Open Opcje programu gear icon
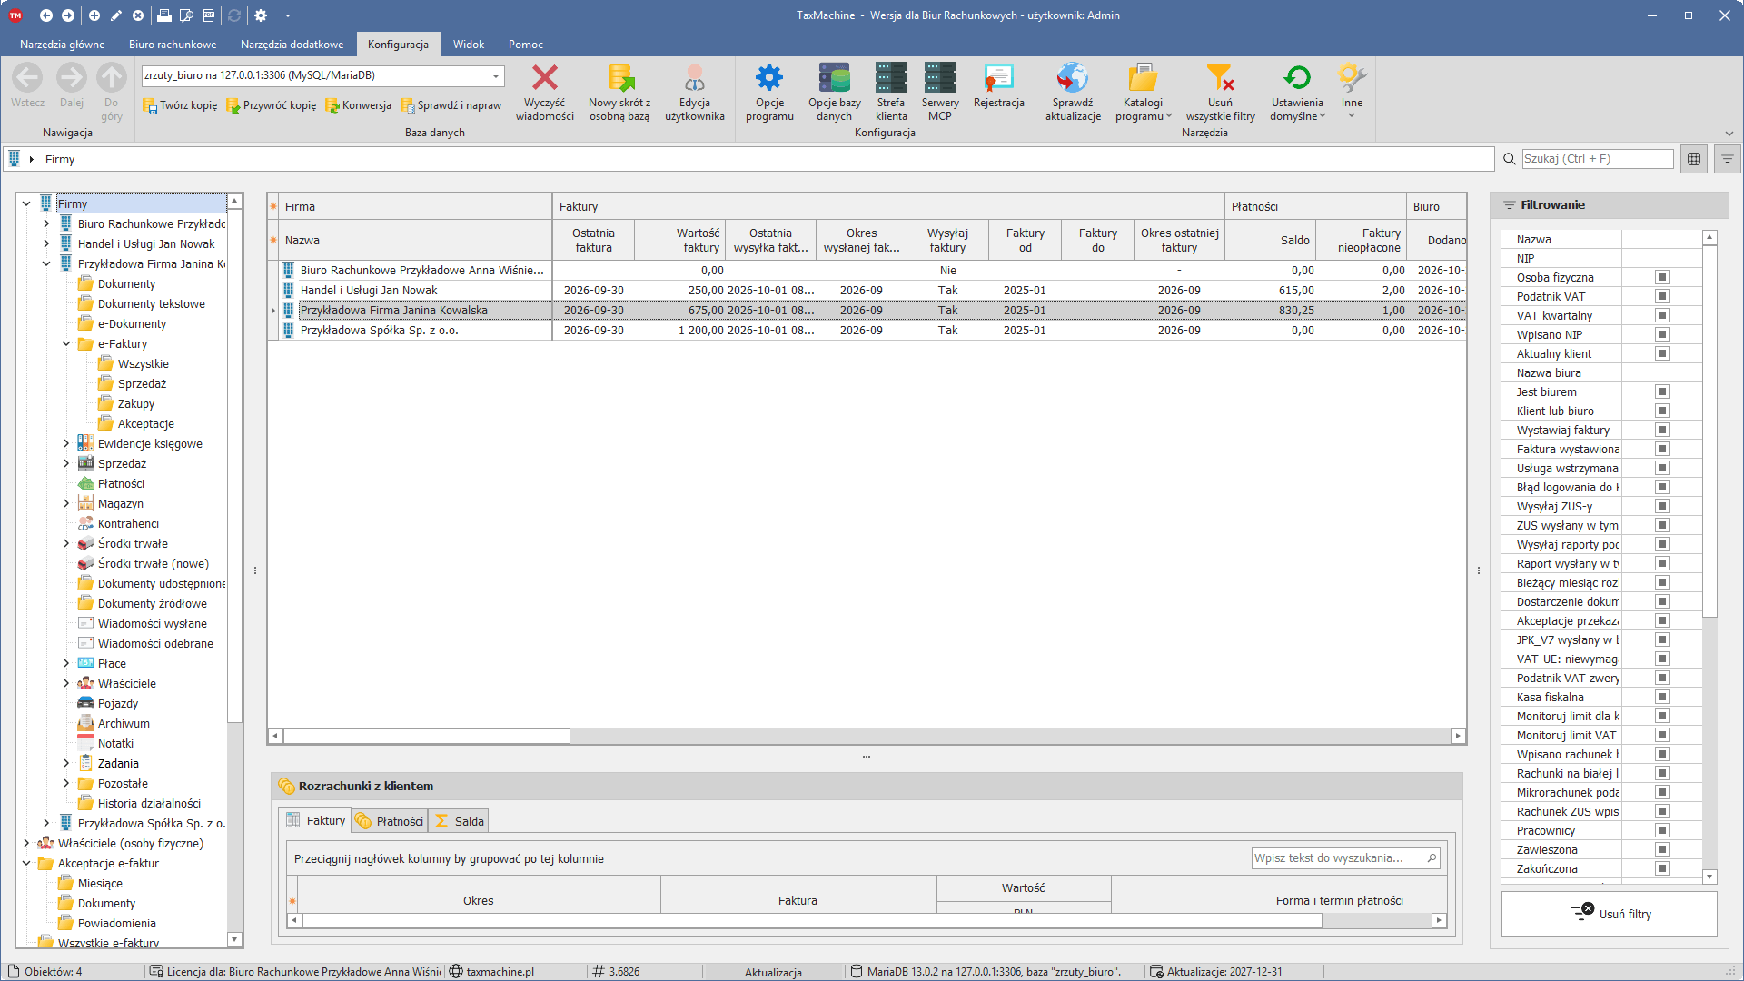 [x=769, y=78]
